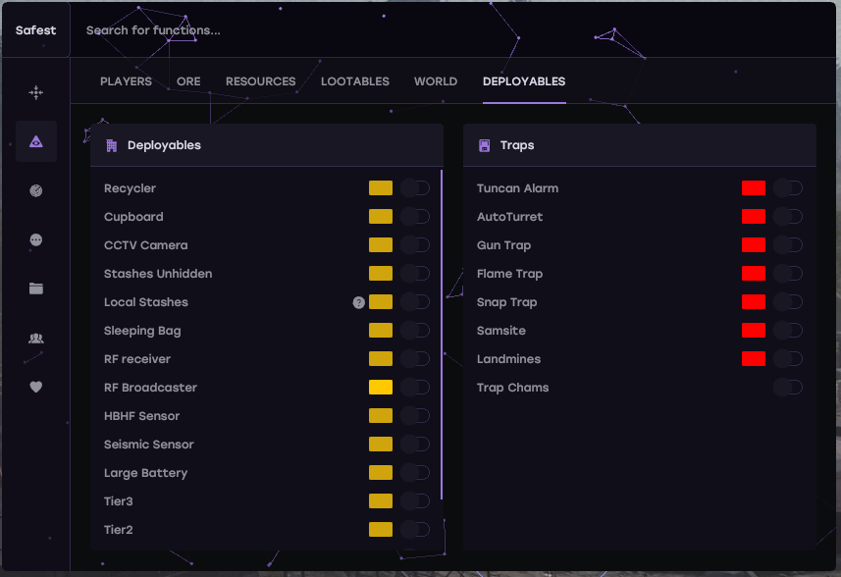The image size is (841, 577).
Task: Open the crosshair aim section in sidebar
Action: tap(36, 92)
